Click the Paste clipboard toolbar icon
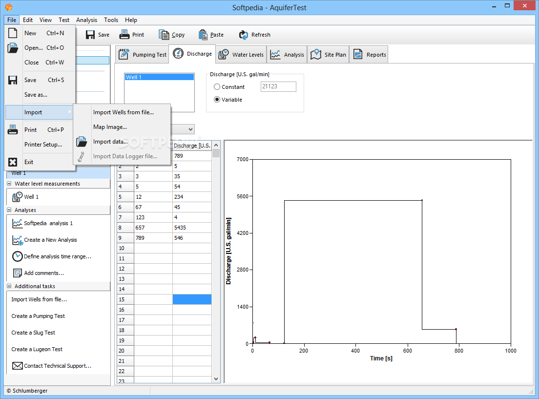 (x=203, y=35)
